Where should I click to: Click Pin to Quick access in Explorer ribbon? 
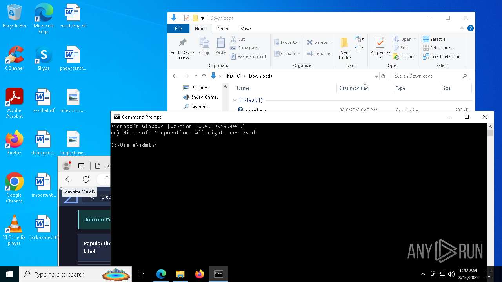tap(183, 49)
